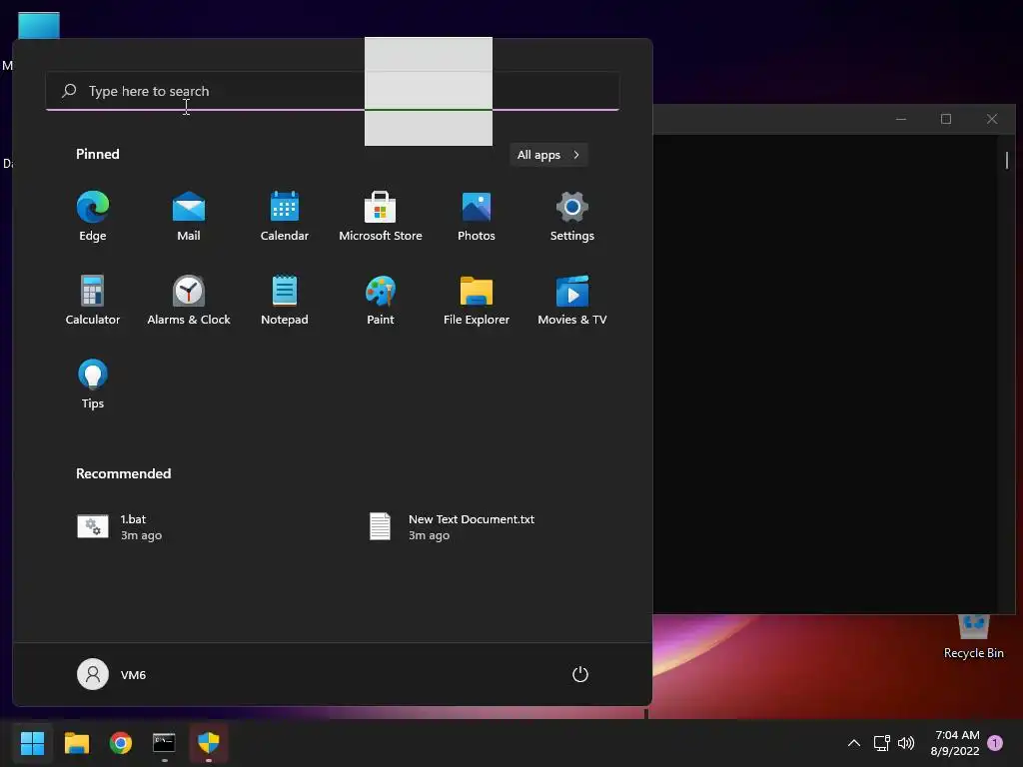This screenshot has height=767, width=1023.
Task: Open the volume tray icon
Action: tap(906, 743)
